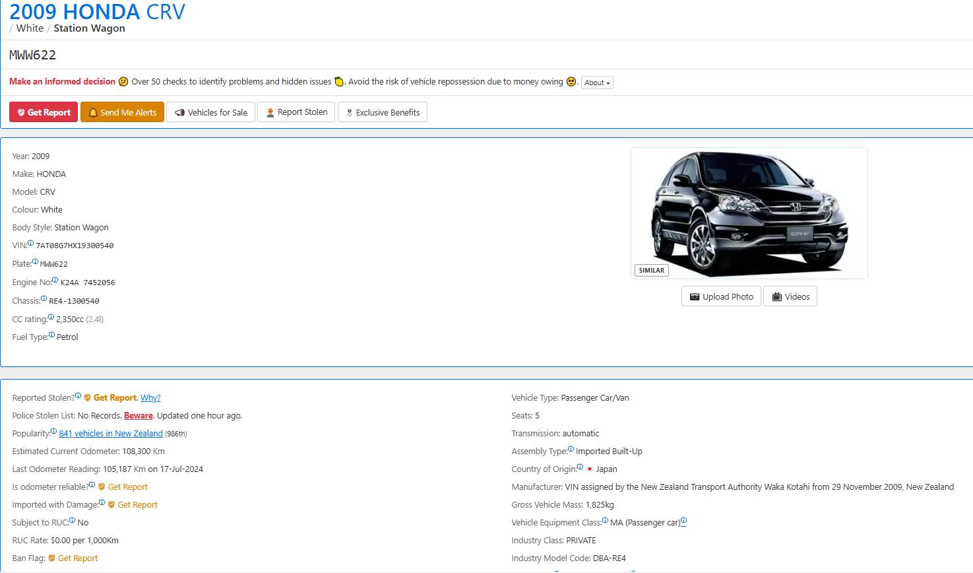
Task: Click the red Beware link
Action: click(x=139, y=416)
